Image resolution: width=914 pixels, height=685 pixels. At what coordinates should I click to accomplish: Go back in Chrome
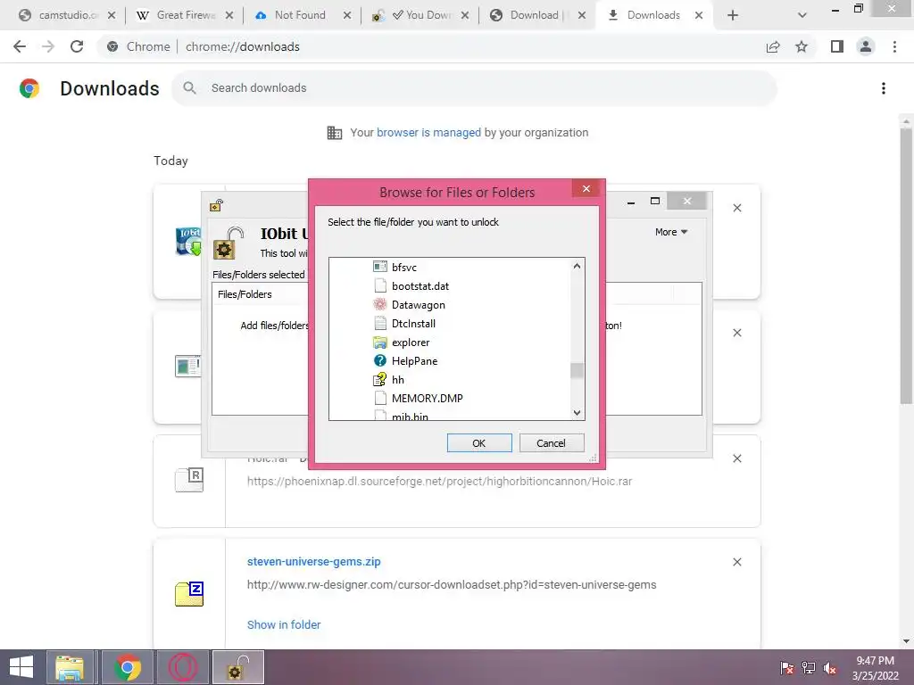pos(20,46)
